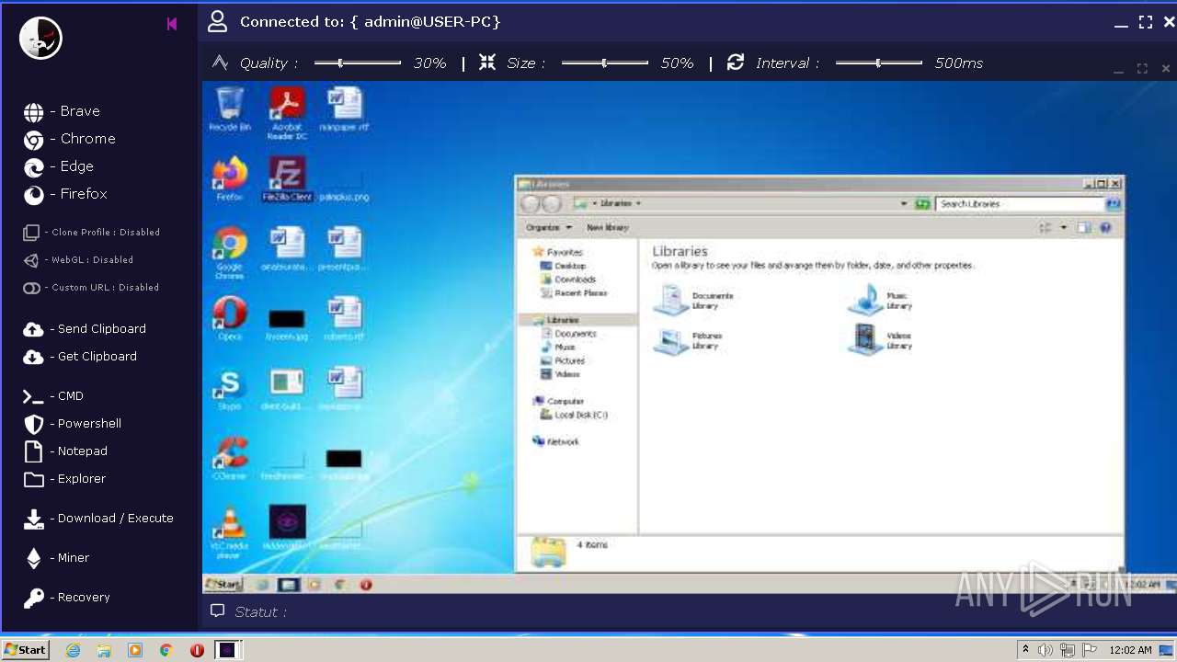Open the Recovery option
This screenshot has height=662, width=1177.
(x=66, y=598)
